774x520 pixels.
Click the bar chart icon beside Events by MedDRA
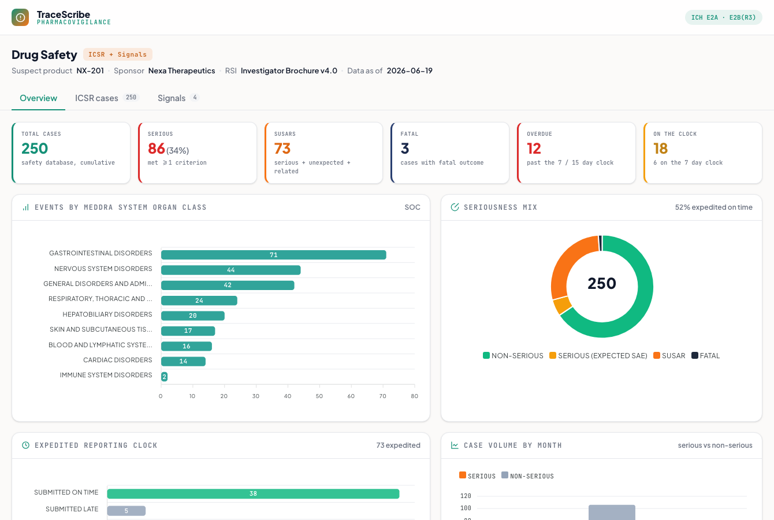coord(25,207)
